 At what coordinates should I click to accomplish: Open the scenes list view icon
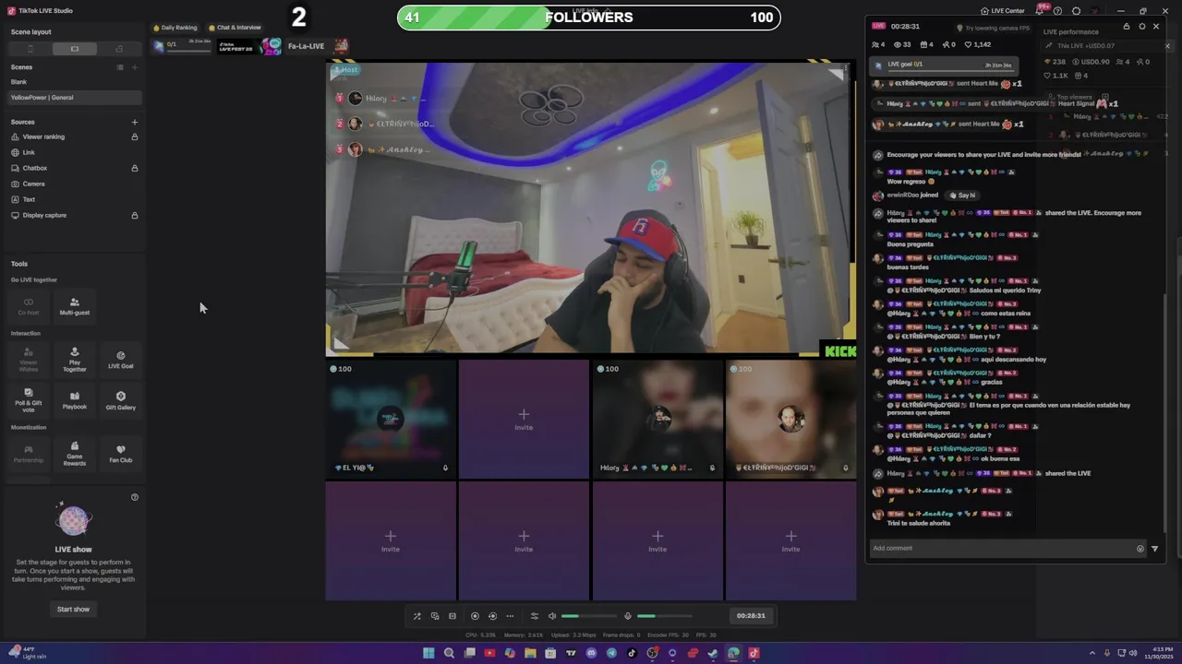[x=119, y=67]
